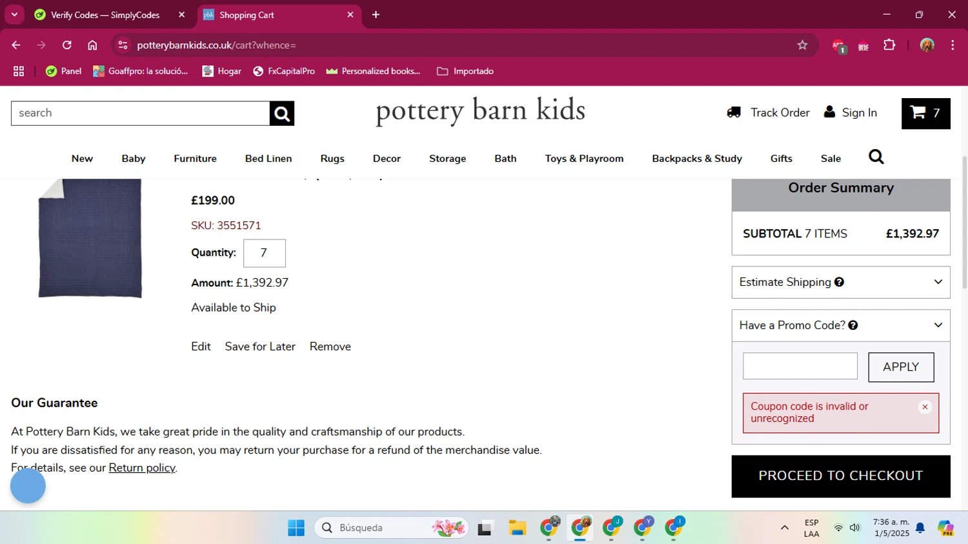Click PROCEED TO CHECKOUT
This screenshot has height=544, width=968.
[841, 476]
